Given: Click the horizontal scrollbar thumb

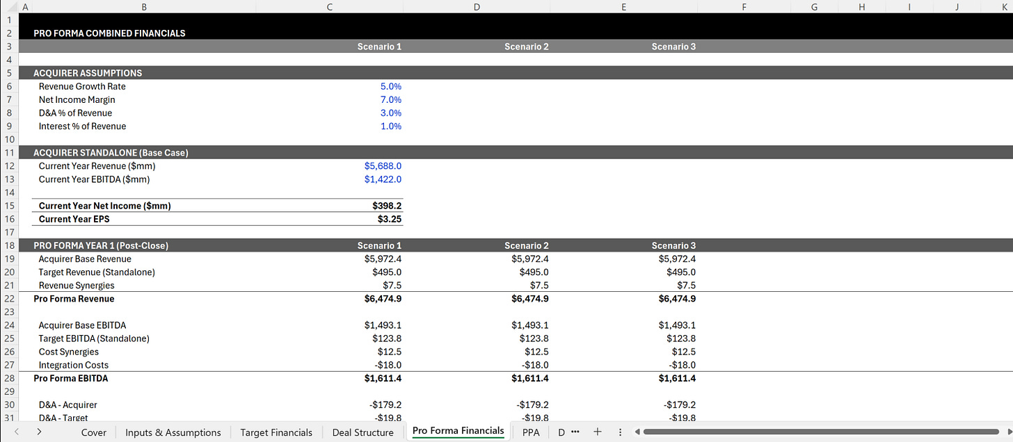Looking at the screenshot, I should point(821,432).
